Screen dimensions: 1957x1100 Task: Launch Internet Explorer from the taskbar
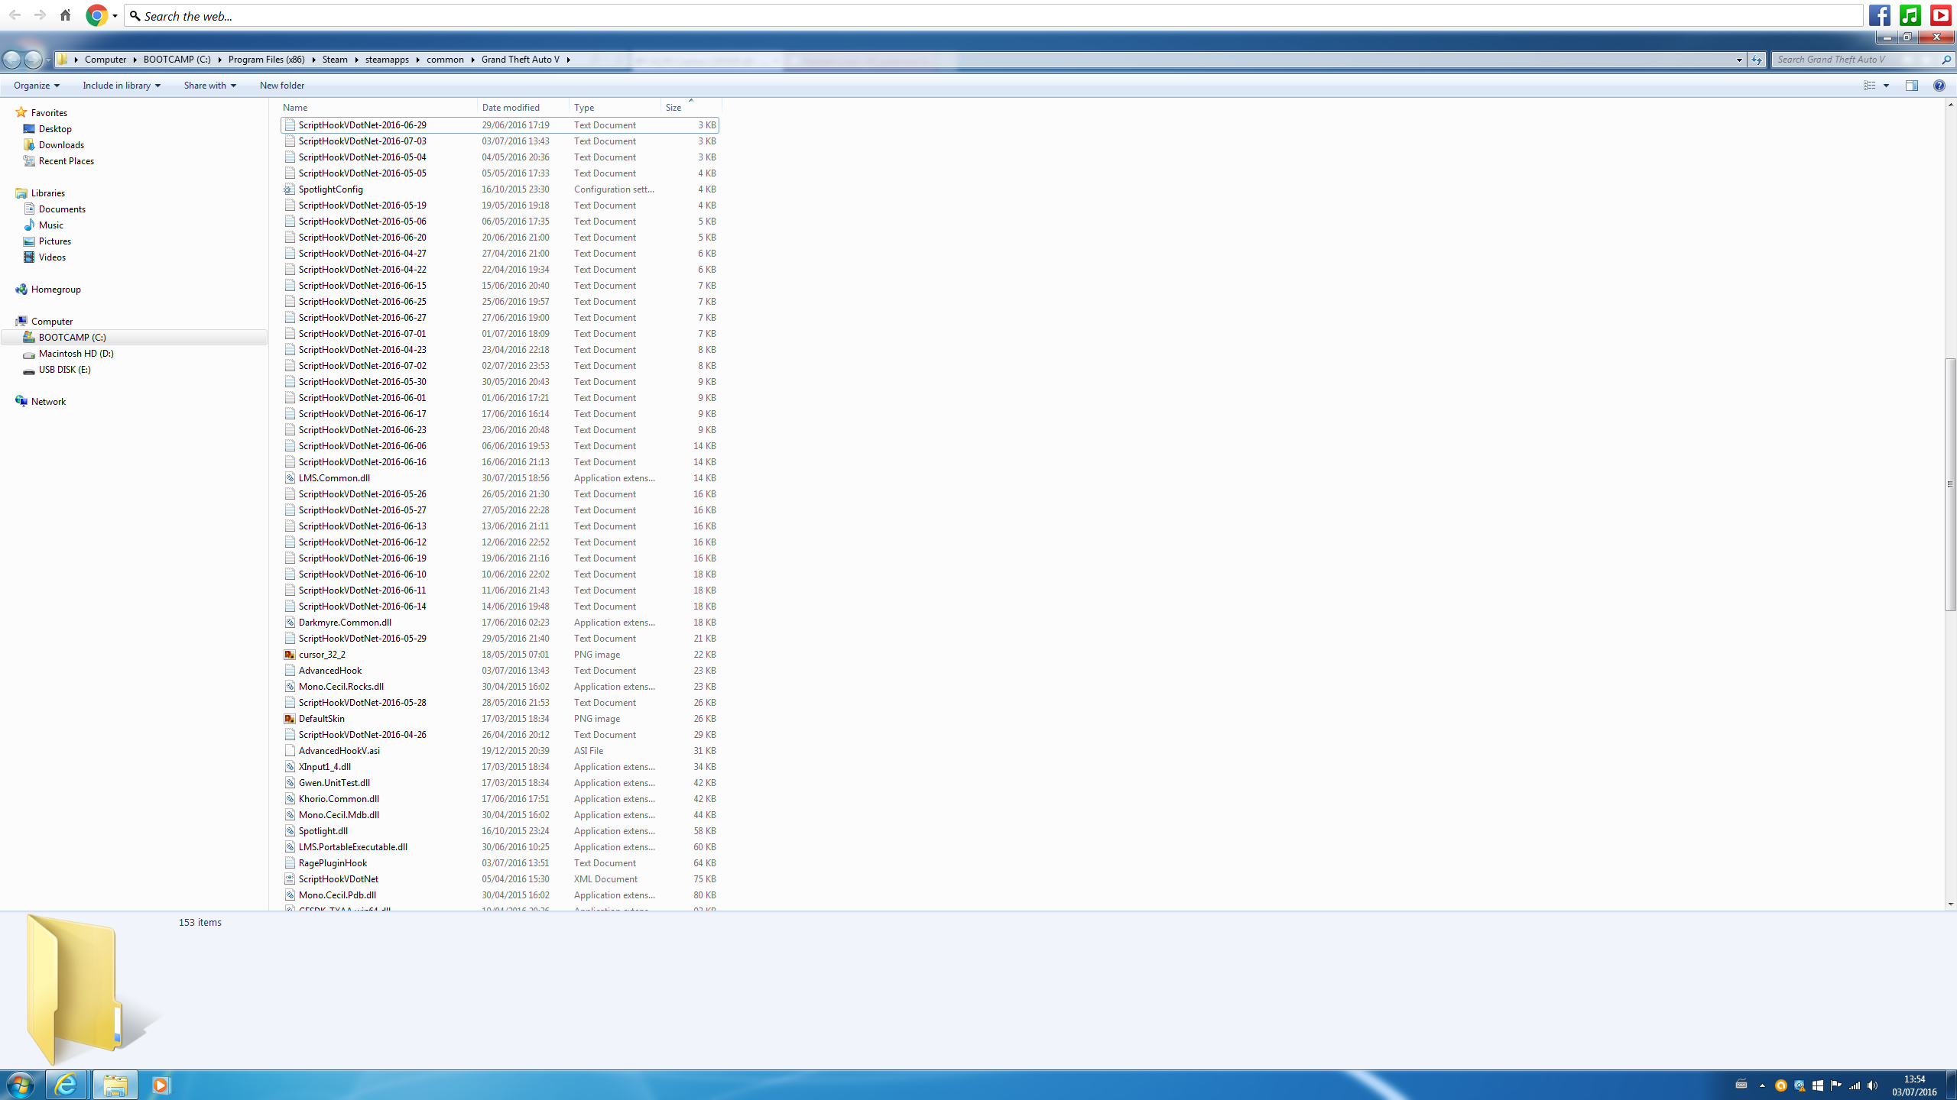click(66, 1085)
